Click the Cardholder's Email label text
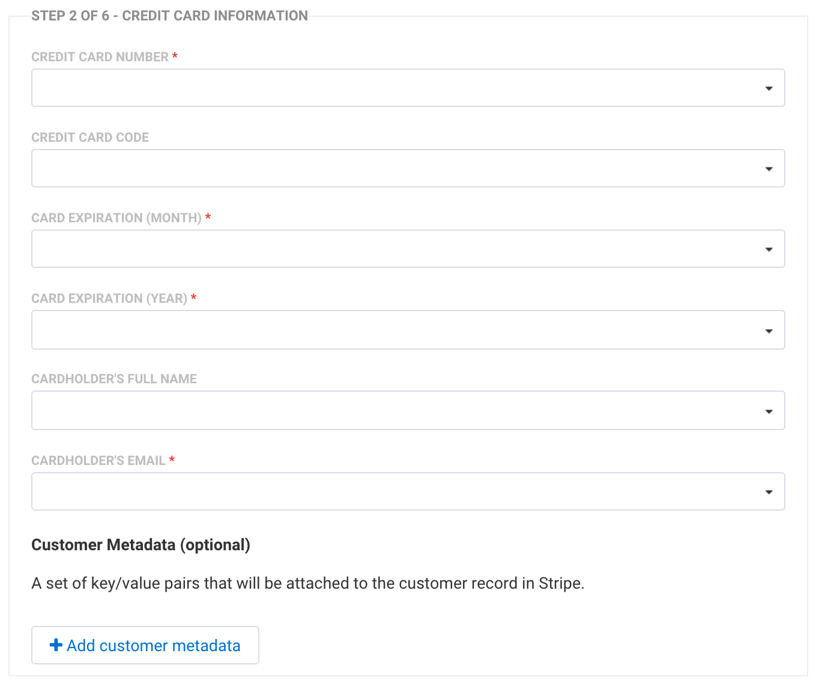 coord(98,461)
